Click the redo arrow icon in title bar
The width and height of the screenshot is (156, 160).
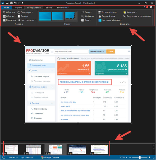19,3
